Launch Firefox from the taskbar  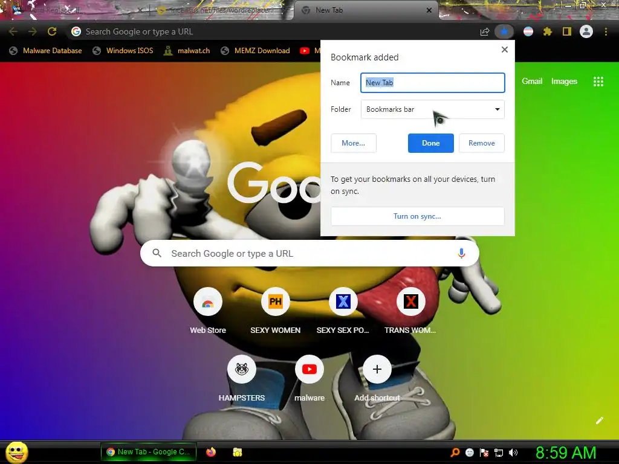[211, 452]
